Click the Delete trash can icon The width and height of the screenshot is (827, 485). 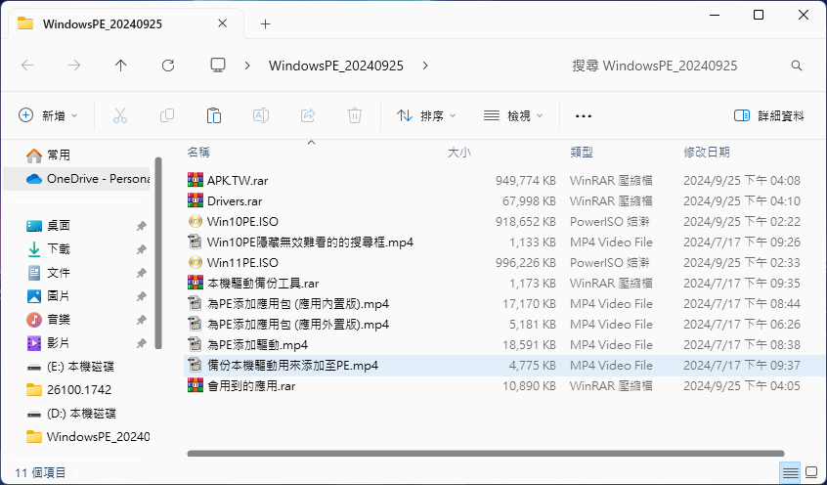355,115
